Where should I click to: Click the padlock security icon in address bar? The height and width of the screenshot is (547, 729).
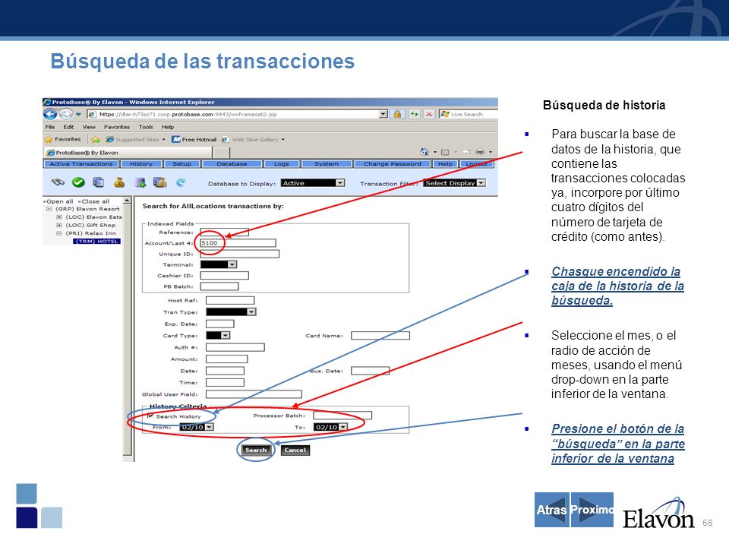397,114
